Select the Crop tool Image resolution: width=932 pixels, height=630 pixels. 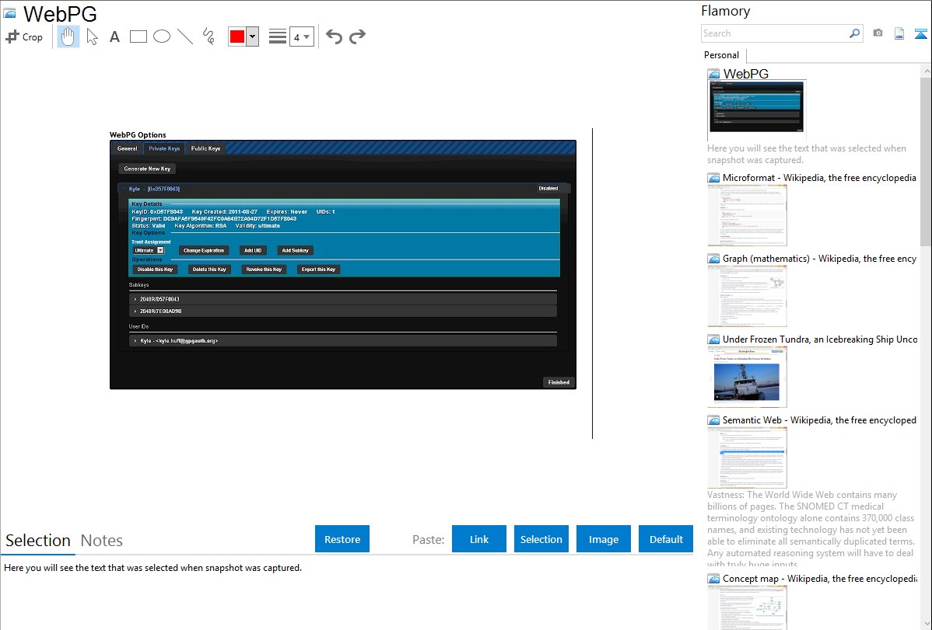[x=24, y=37]
